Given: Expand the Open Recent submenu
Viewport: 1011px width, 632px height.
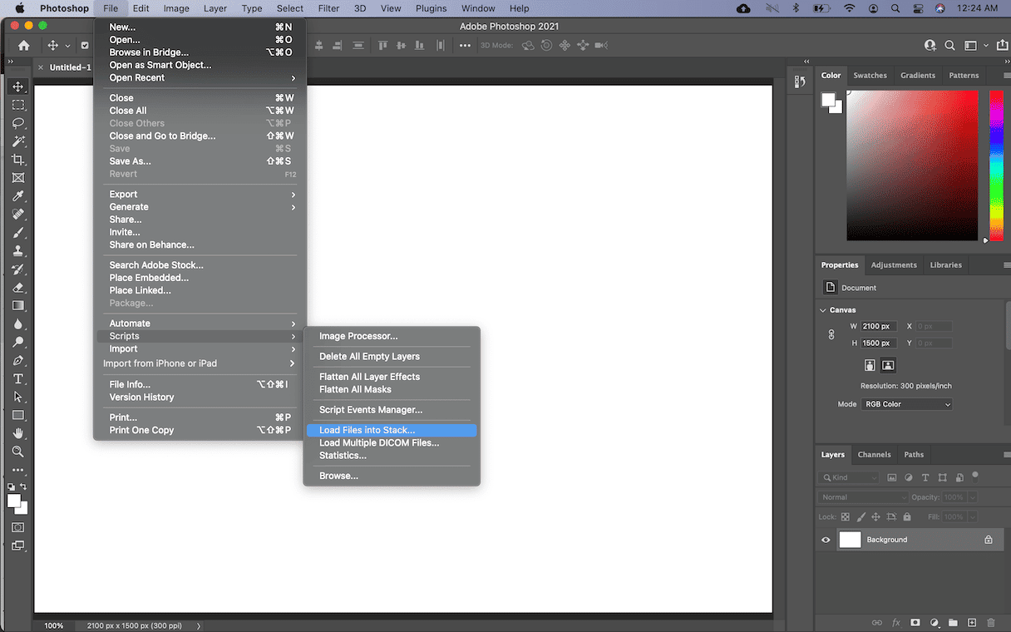Looking at the screenshot, I should (x=202, y=77).
